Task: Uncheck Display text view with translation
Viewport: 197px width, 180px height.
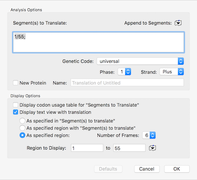Action: point(15,112)
